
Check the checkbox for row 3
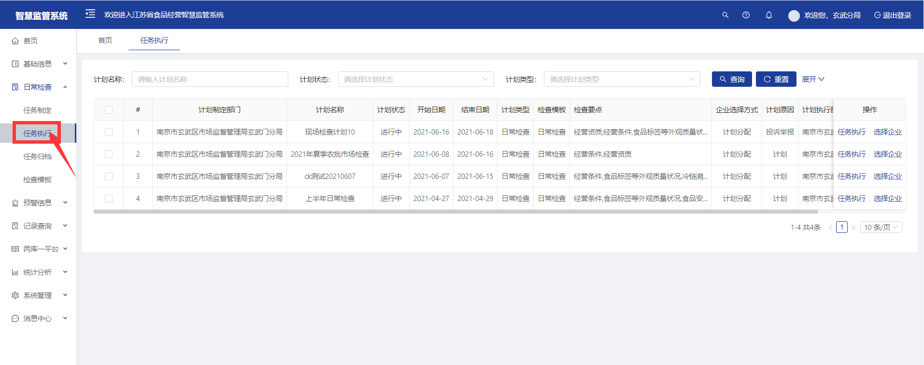109,176
